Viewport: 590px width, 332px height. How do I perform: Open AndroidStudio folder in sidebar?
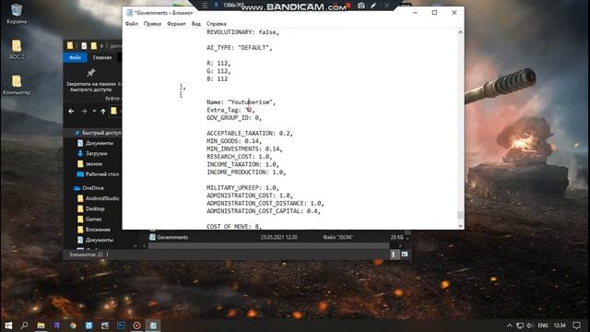pos(99,198)
